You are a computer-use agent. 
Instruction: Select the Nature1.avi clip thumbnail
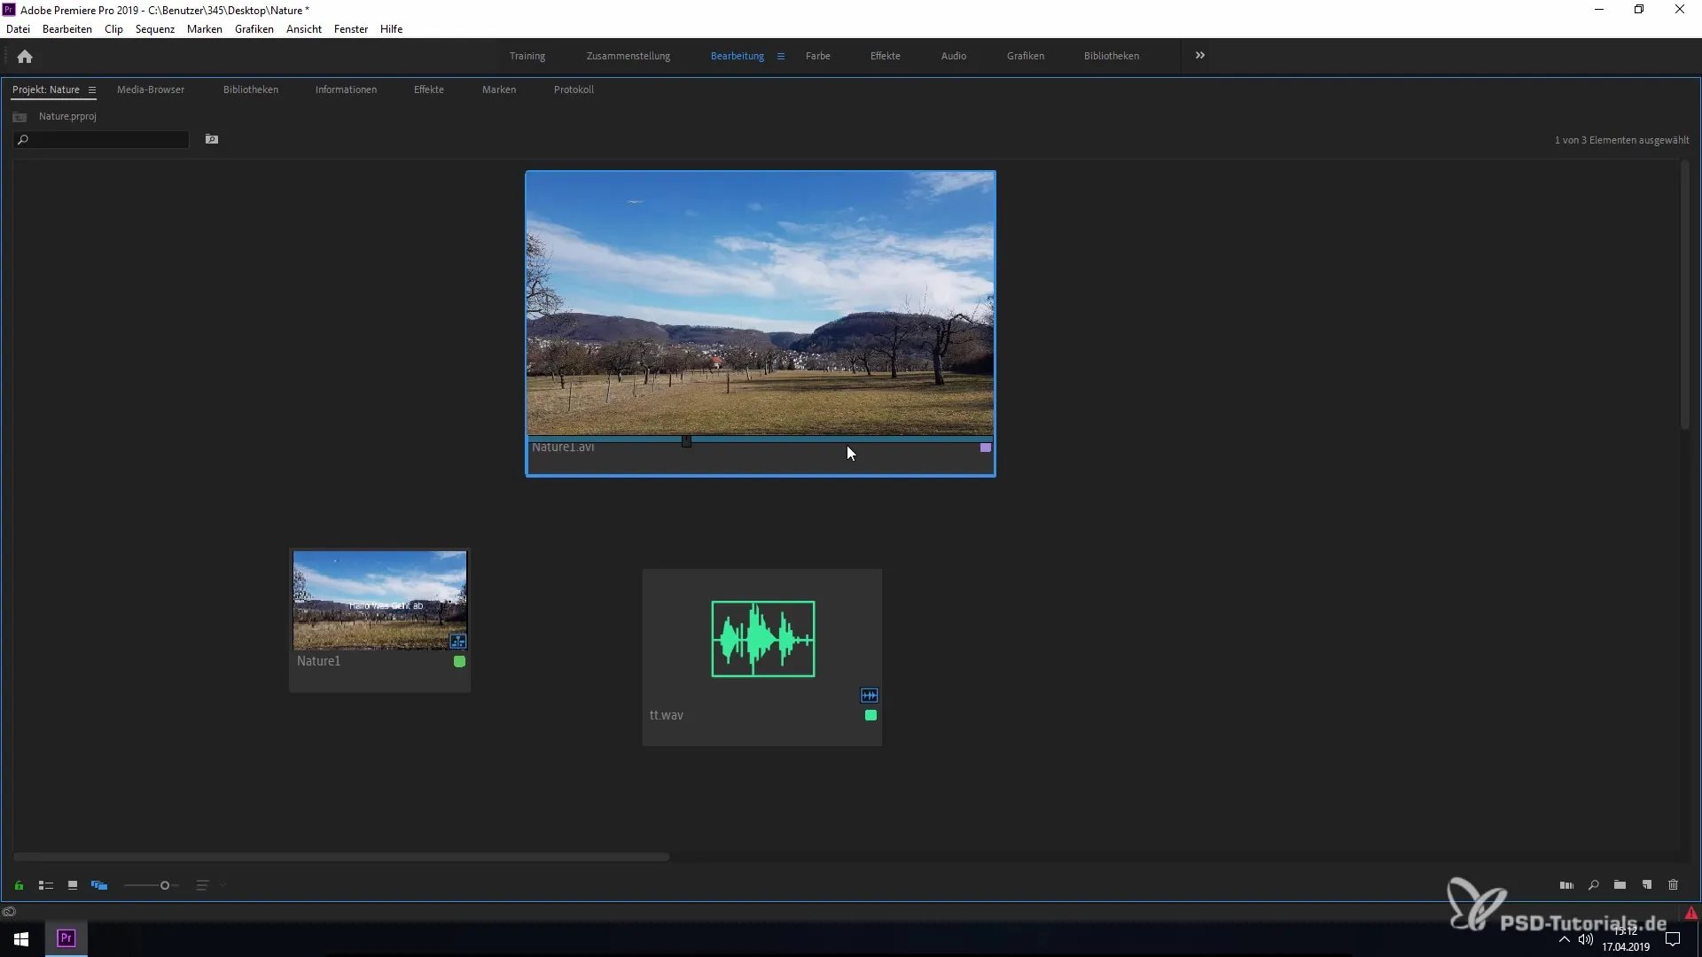pos(761,303)
